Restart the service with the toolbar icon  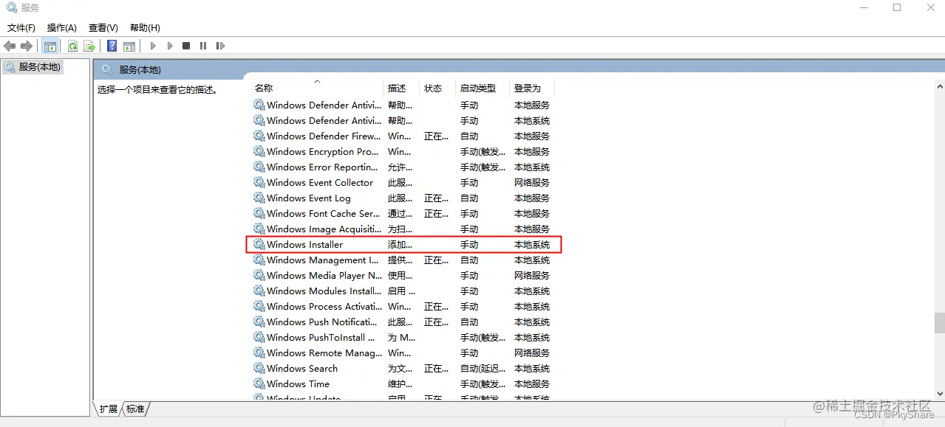tap(220, 46)
